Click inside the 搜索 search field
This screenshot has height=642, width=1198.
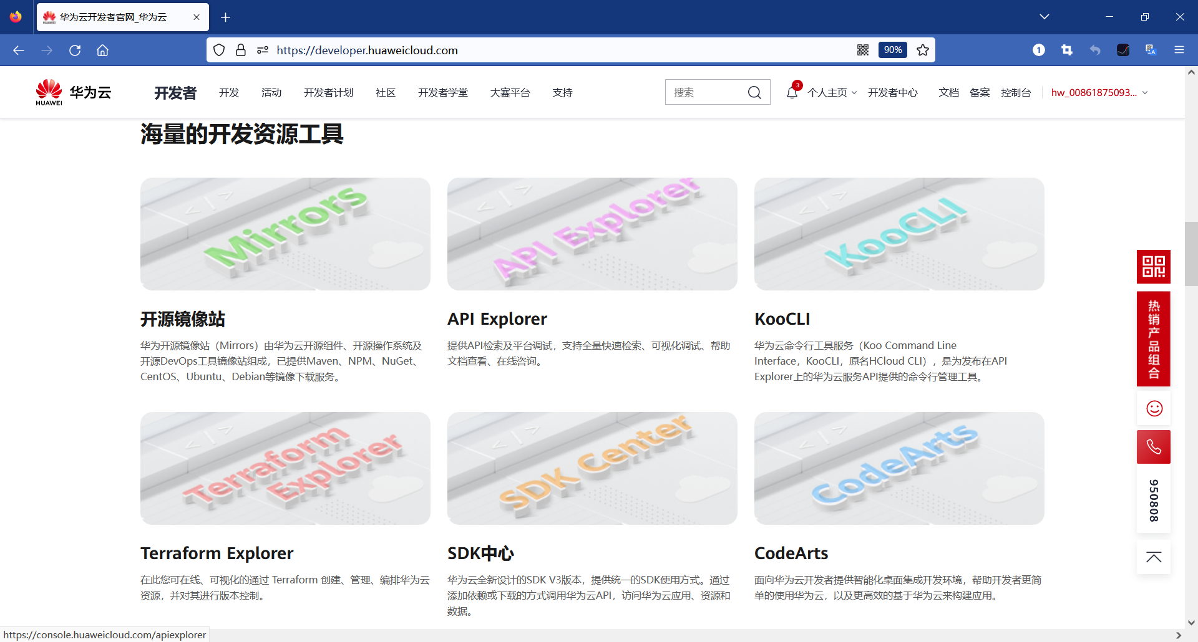[x=705, y=92]
